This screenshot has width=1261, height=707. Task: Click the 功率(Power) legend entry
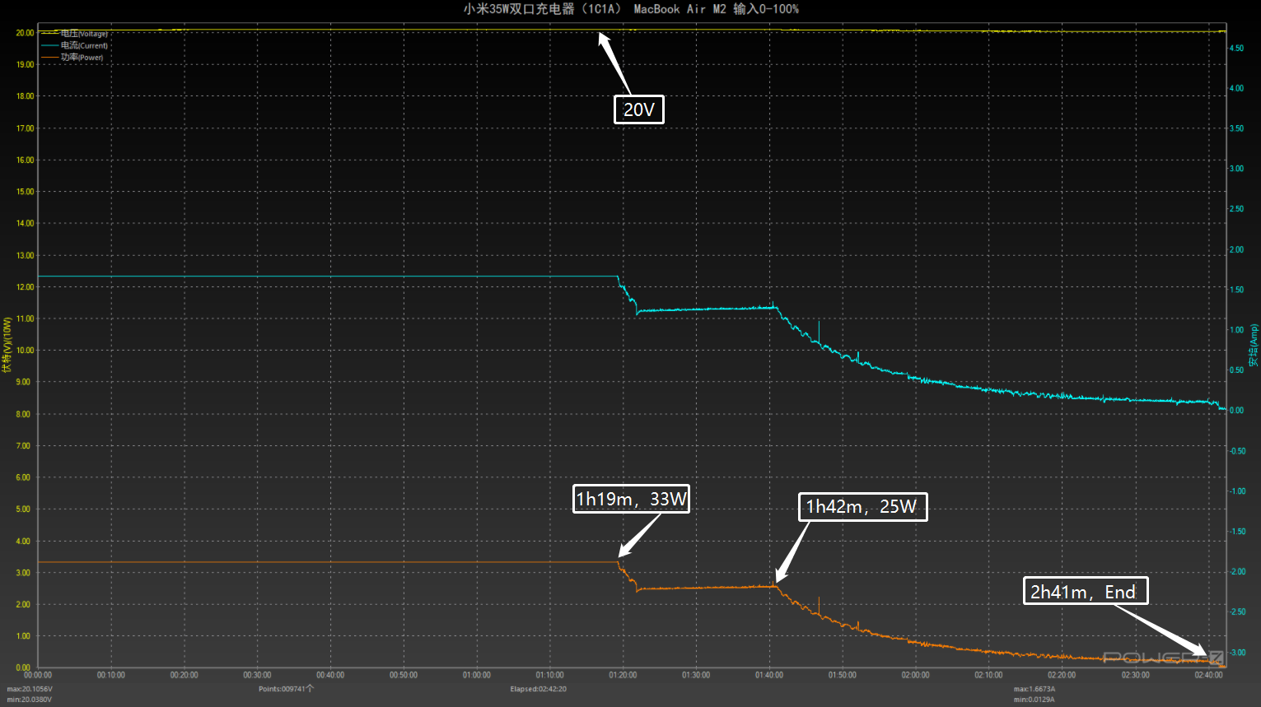click(x=72, y=57)
